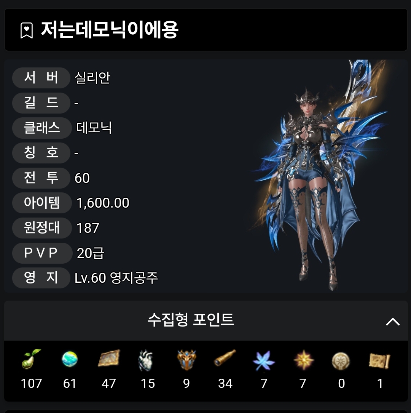
Task: Click the sea chart map icon above 1
Action: [x=379, y=360]
